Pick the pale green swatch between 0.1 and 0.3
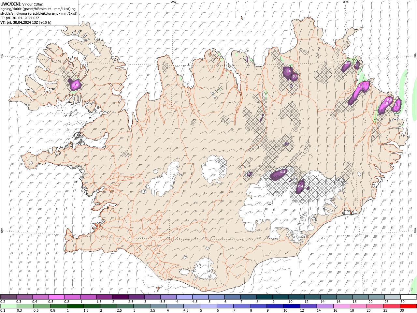The height and width of the screenshot is (313, 417). pos(8,306)
